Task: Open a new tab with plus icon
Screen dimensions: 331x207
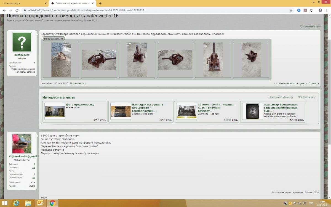Action: [100, 3]
